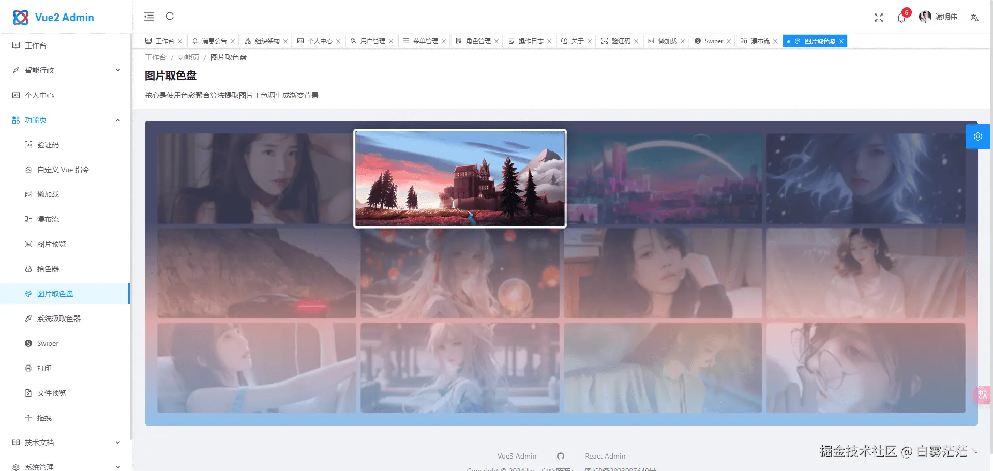Close the 工作台 tab
Image resolution: width=993 pixels, height=471 pixels.
coord(180,41)
